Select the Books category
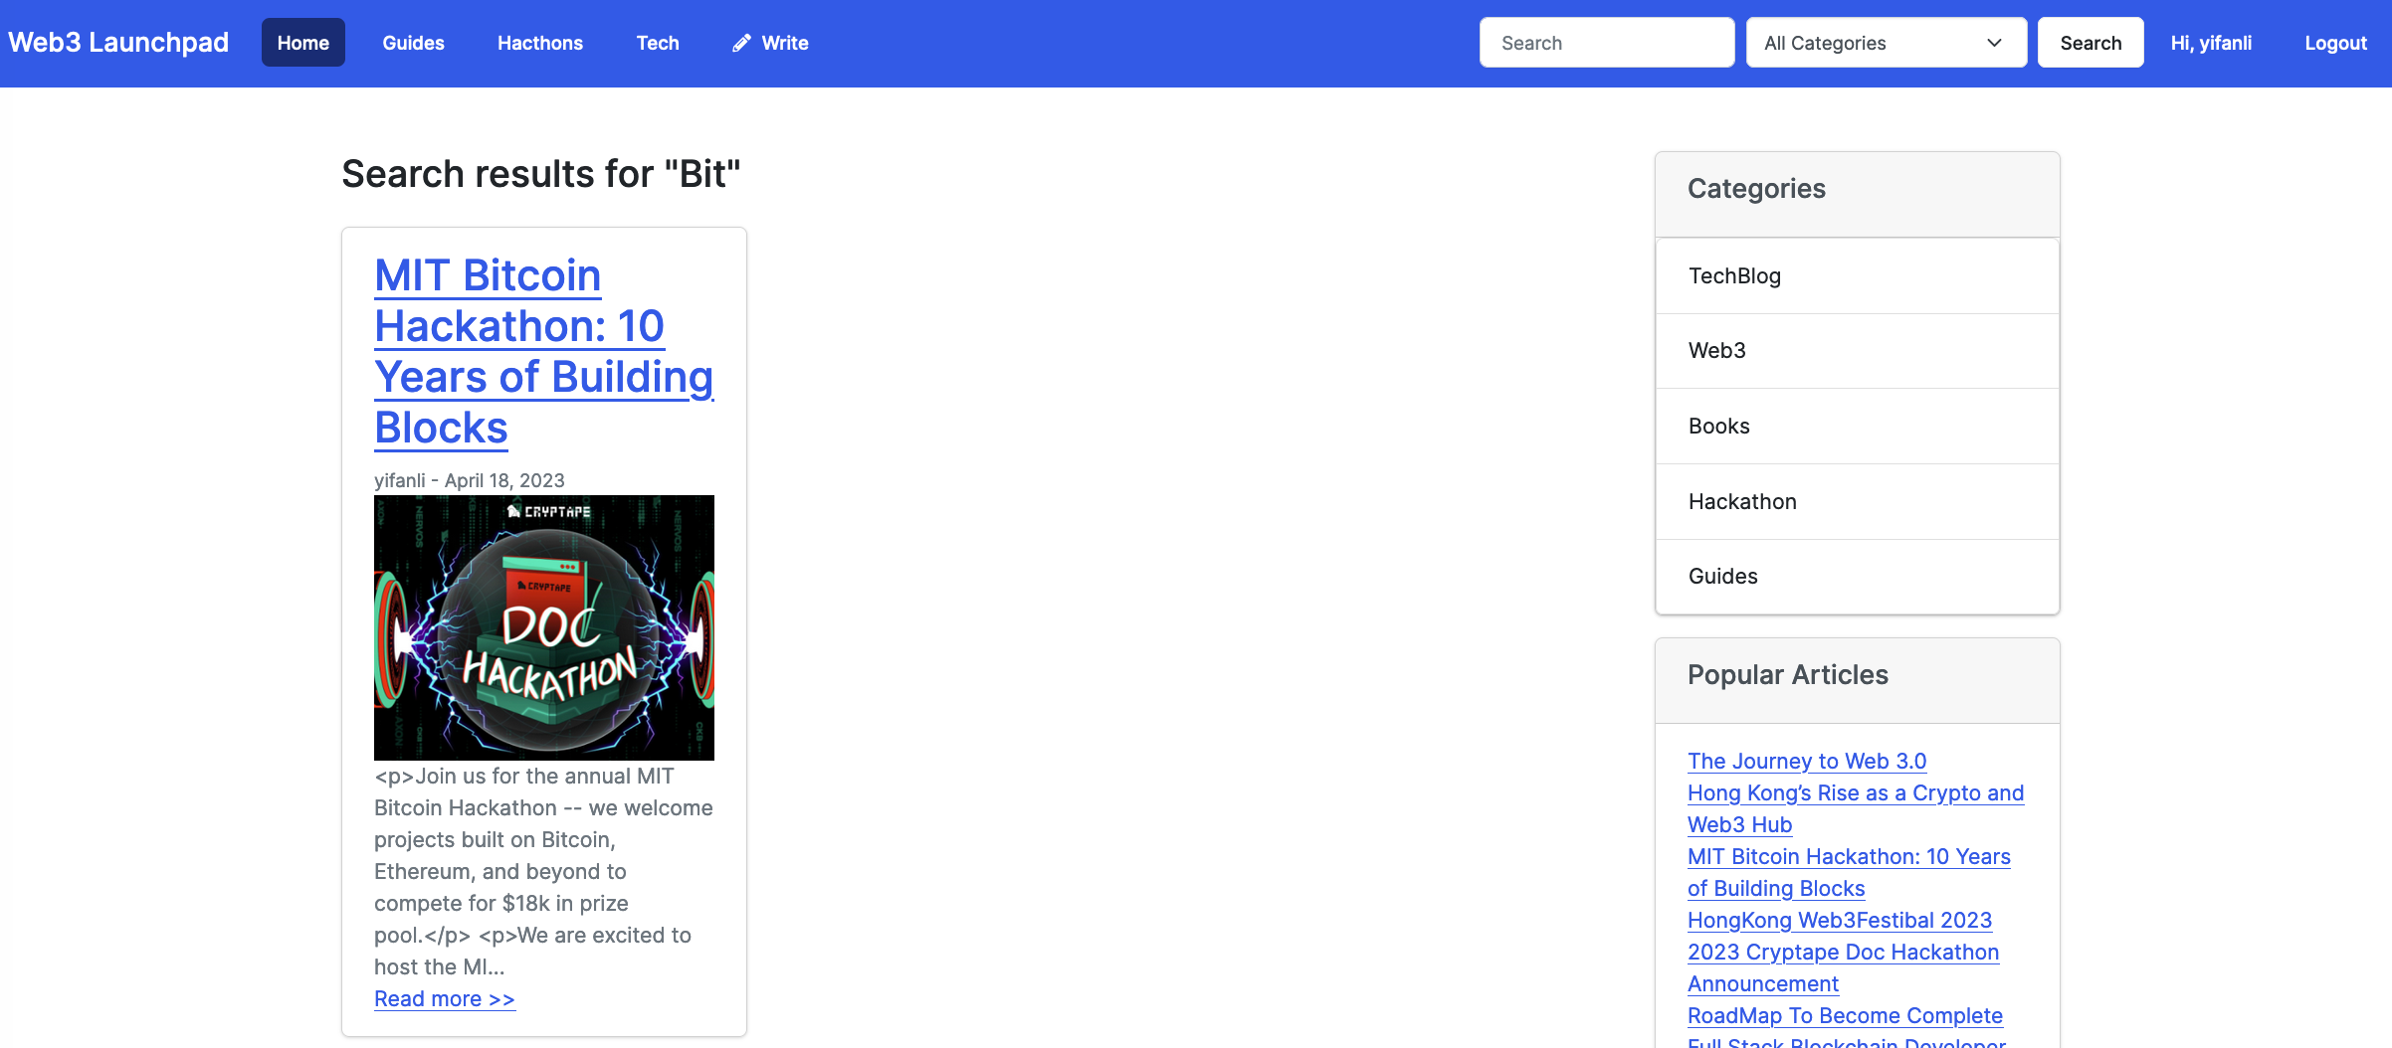The image size is (2392, 1048). 1857,426
